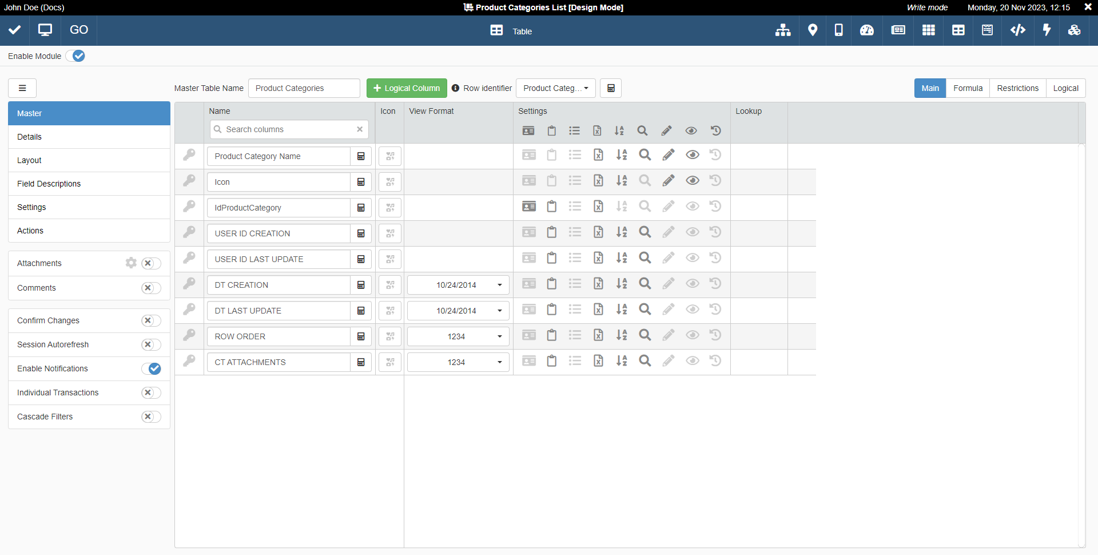This screenshot has height=555, width=1098.
Task: Click the hamburger menu button above Master
Action: [22, 88]
